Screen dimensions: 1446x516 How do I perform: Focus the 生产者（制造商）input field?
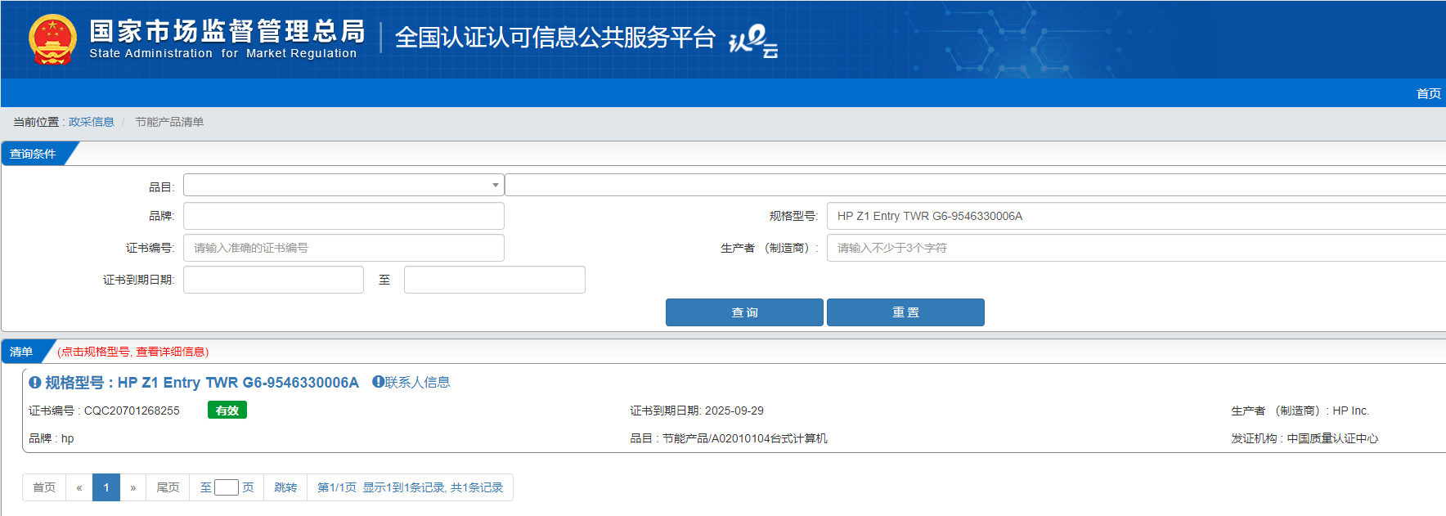coord(1136,248)
